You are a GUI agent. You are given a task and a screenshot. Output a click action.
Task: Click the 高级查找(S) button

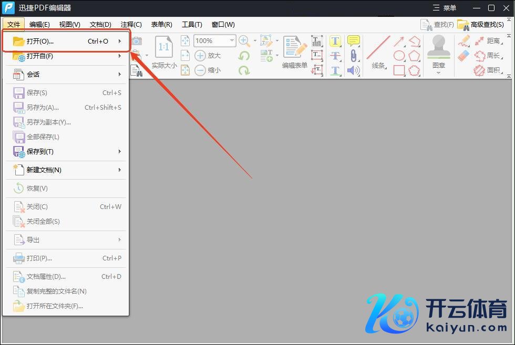[480, 24]
